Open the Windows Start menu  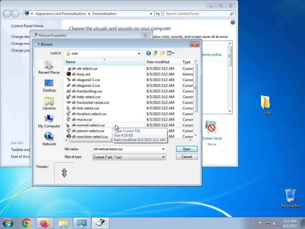8,223
